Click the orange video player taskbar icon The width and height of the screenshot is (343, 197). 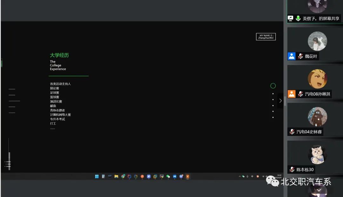187,176
